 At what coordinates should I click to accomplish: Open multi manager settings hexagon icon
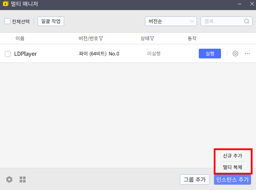coord(9,180)
